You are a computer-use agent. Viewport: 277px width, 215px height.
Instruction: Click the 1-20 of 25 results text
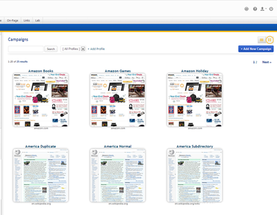tap(18, 62)
